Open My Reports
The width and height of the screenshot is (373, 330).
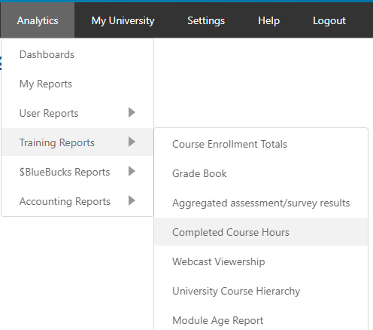point(77,84)
